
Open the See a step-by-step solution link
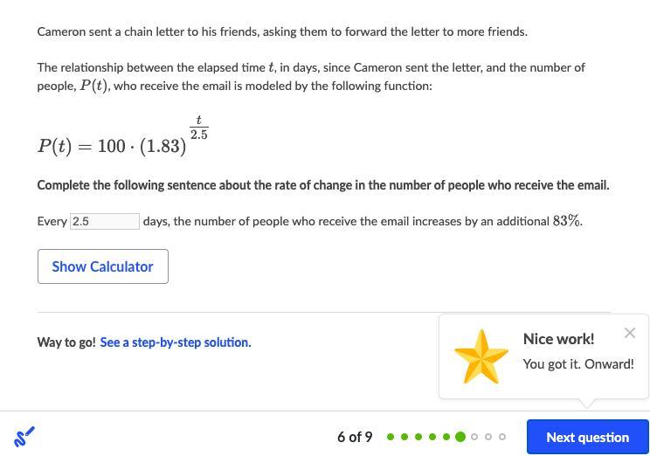(175, 342)
